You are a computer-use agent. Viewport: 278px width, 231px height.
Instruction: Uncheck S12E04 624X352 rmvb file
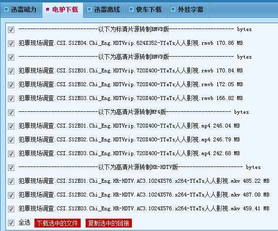[x=11, y=43]
